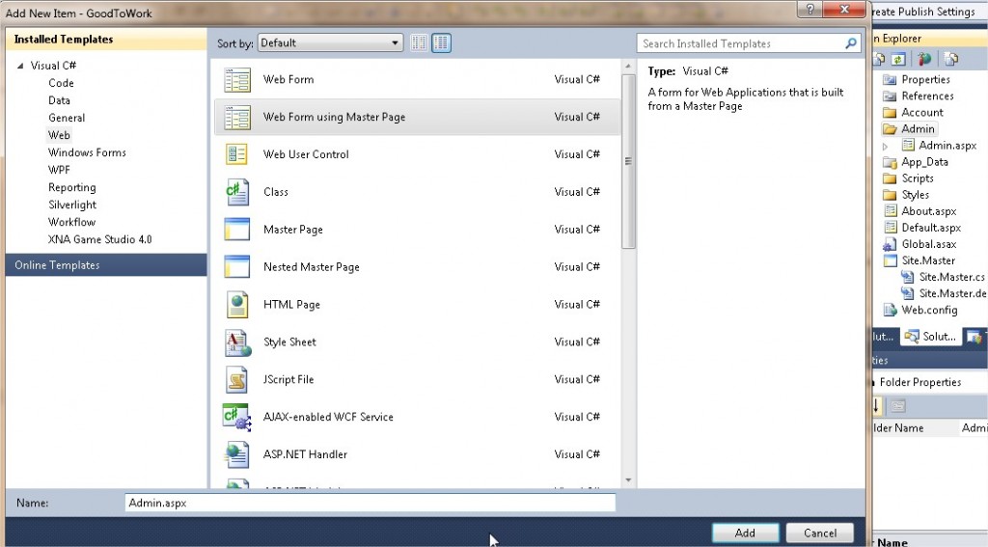Choose the ASP.NET Handler template icon
This screenshot has height=547, width=988.
coord(237,454)
